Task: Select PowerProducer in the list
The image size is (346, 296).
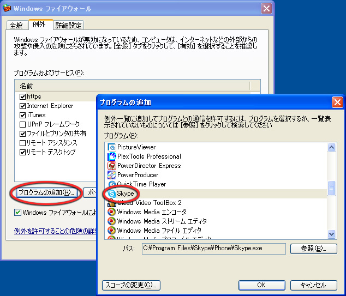Action: coord(138,175)
